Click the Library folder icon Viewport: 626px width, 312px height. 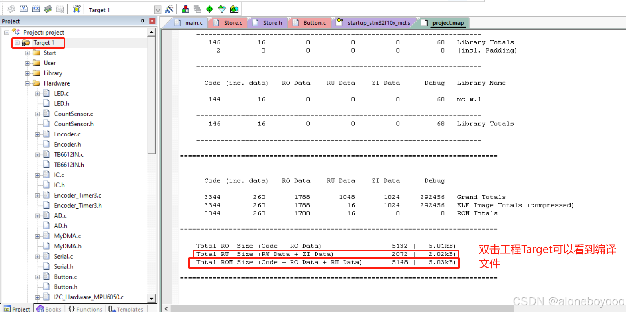[x=36, y=73]
